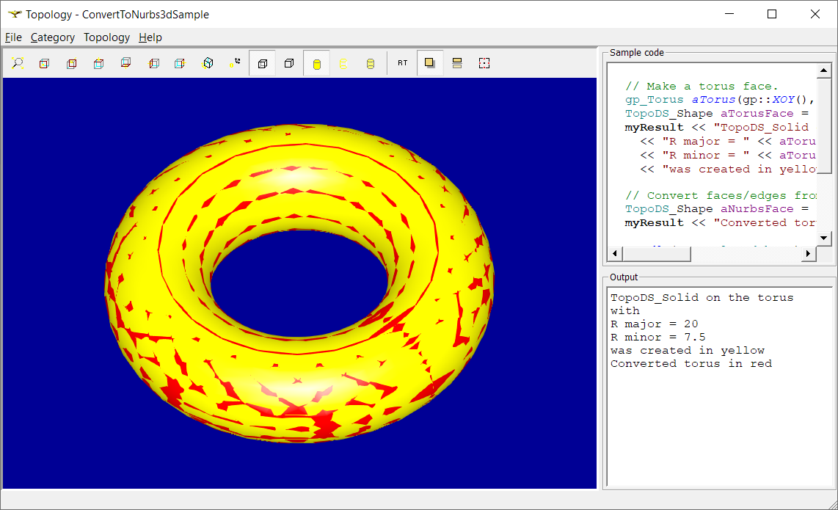Click the dashed red selection rectangle icon

484,64
